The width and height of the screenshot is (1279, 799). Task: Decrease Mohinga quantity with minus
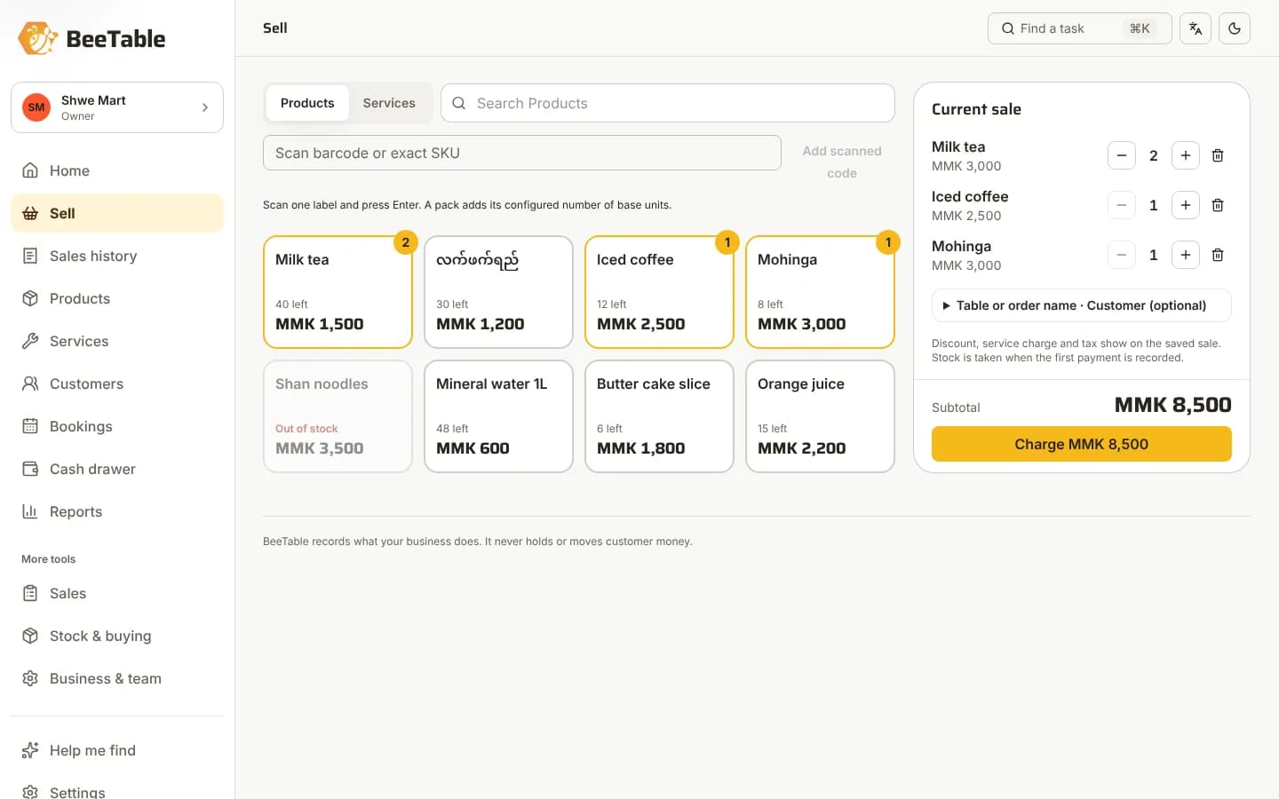click(1122, 255)
